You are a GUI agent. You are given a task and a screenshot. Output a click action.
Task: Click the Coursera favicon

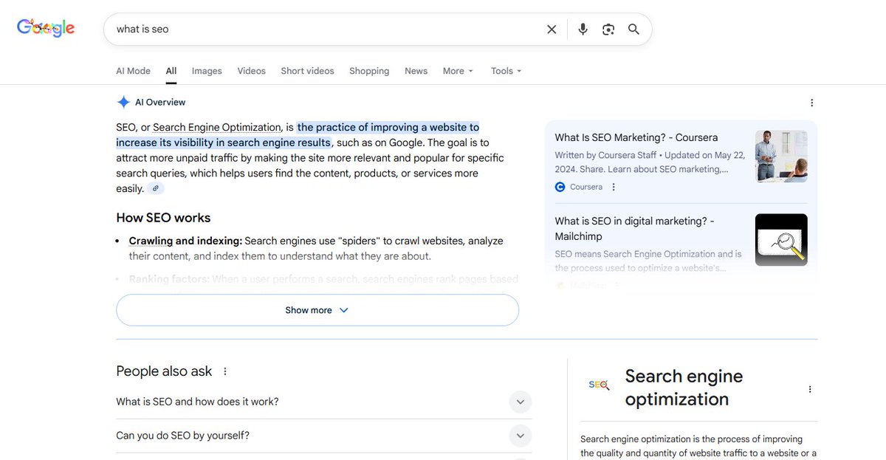coord(560,187)
